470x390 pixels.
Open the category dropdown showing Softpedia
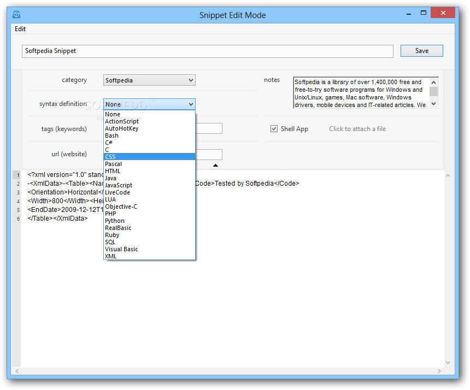(149, 80)
